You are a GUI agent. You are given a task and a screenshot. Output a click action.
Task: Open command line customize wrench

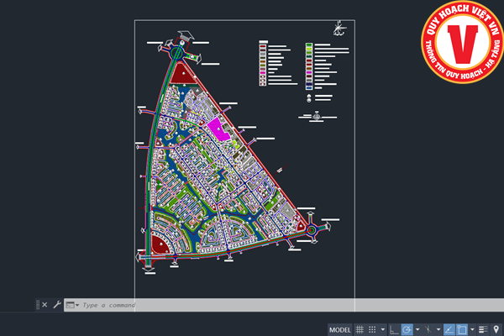(x=56, y=305)
